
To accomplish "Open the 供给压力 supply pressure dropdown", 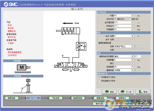I will point(132,26).
